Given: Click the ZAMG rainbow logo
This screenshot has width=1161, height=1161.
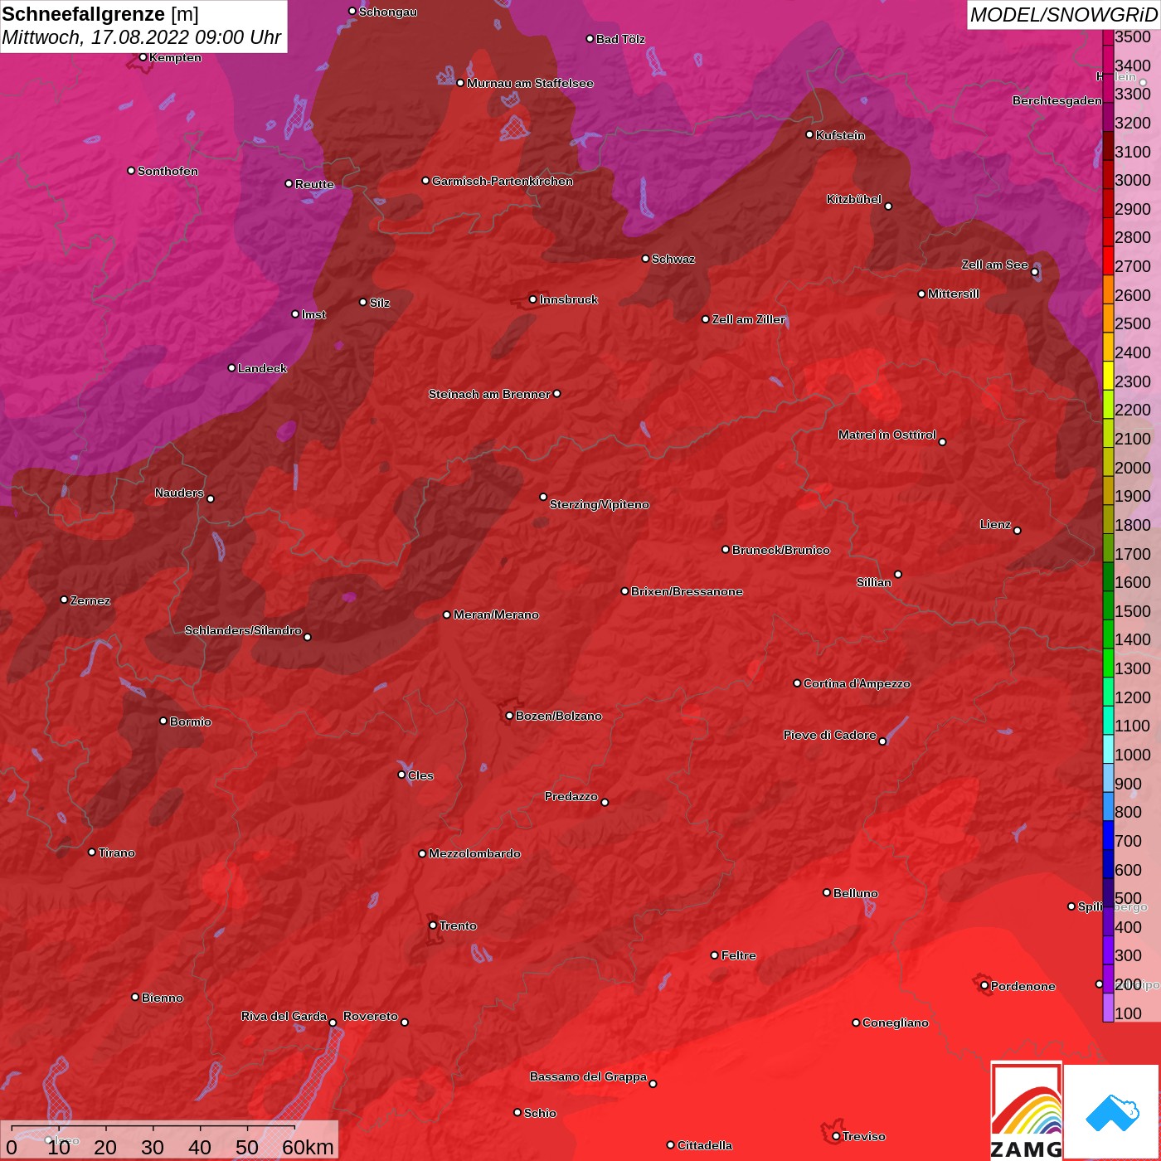Looking at the screenshot, I should [1027, 1111].
